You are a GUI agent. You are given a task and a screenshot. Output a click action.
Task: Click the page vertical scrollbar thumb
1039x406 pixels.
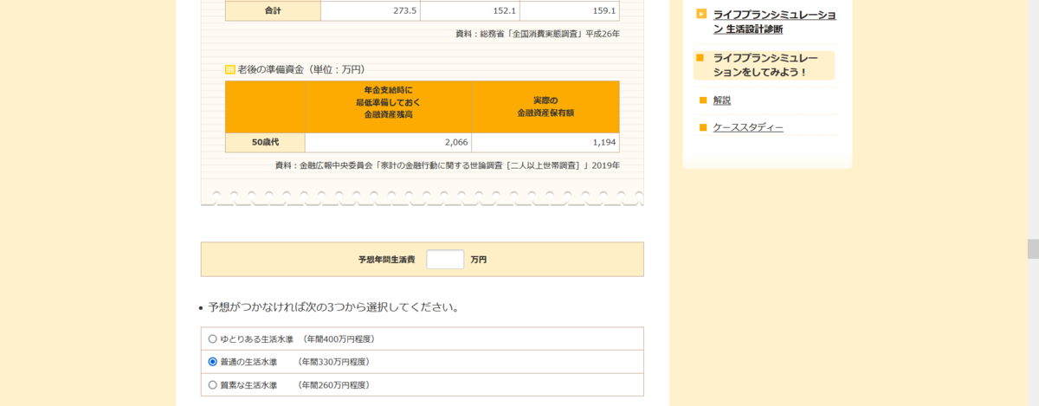pos(1032,248)
